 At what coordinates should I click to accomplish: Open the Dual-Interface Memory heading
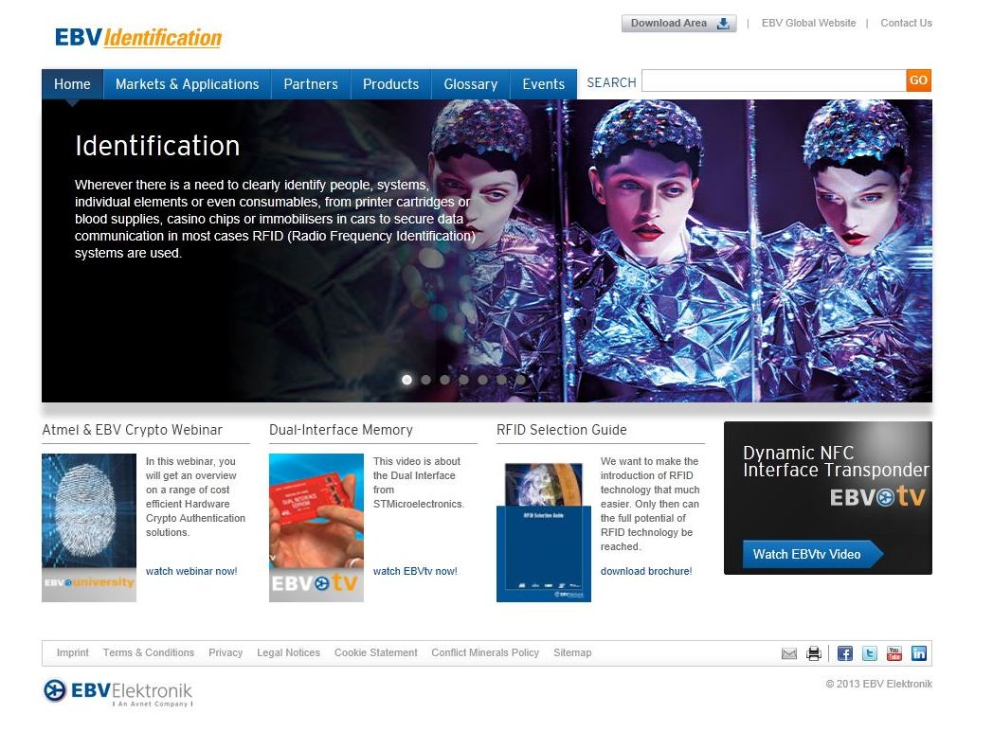(341, 430)
